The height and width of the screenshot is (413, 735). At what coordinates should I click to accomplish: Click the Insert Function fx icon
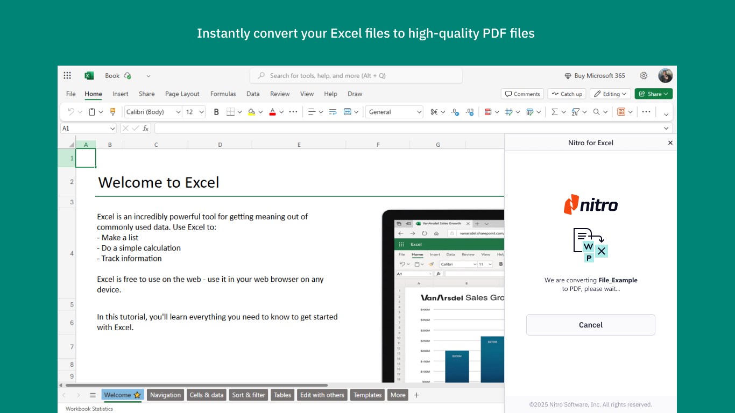point(145,129)
